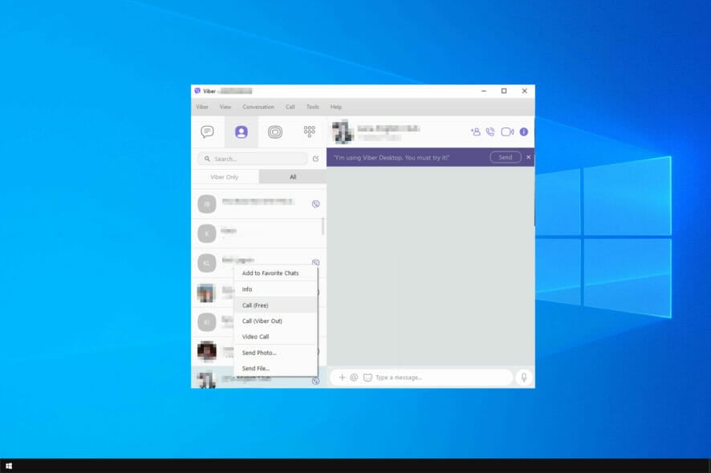This screenshot has width=711, height=473.
Task: Click chat header profile picture
Action: (x=343, y=131)
